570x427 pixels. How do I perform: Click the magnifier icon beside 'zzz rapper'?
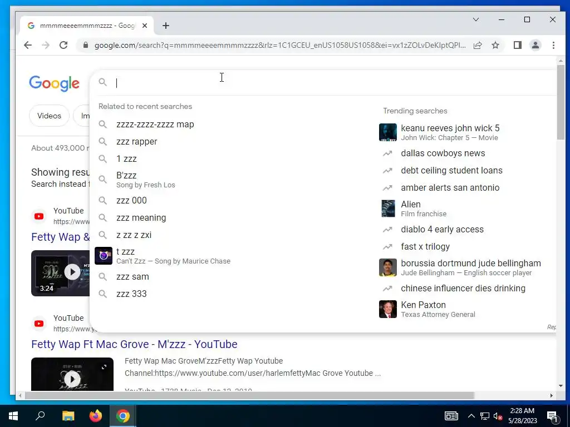103,142
